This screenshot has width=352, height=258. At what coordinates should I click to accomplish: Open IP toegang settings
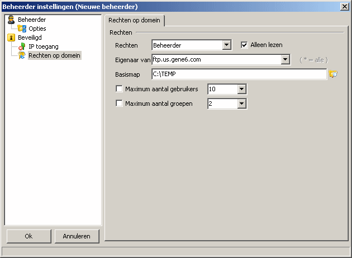point(44,46)
